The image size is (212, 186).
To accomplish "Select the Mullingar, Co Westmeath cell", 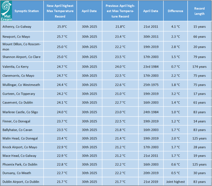I will click(22, 85).
